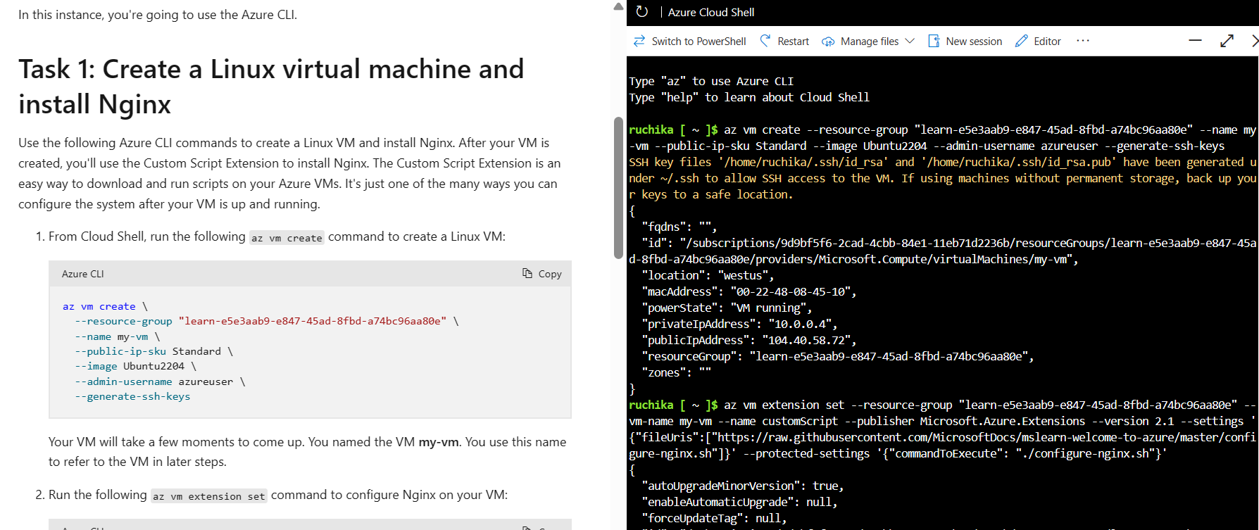The height and width of the screenshot is (530, 1259).
Task: Click the --name my-vm line in code
Action: click(117, 336)
